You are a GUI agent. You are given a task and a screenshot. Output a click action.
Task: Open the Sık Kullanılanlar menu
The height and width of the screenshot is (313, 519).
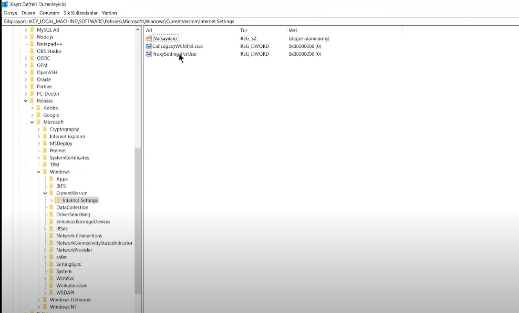point(80,13)
